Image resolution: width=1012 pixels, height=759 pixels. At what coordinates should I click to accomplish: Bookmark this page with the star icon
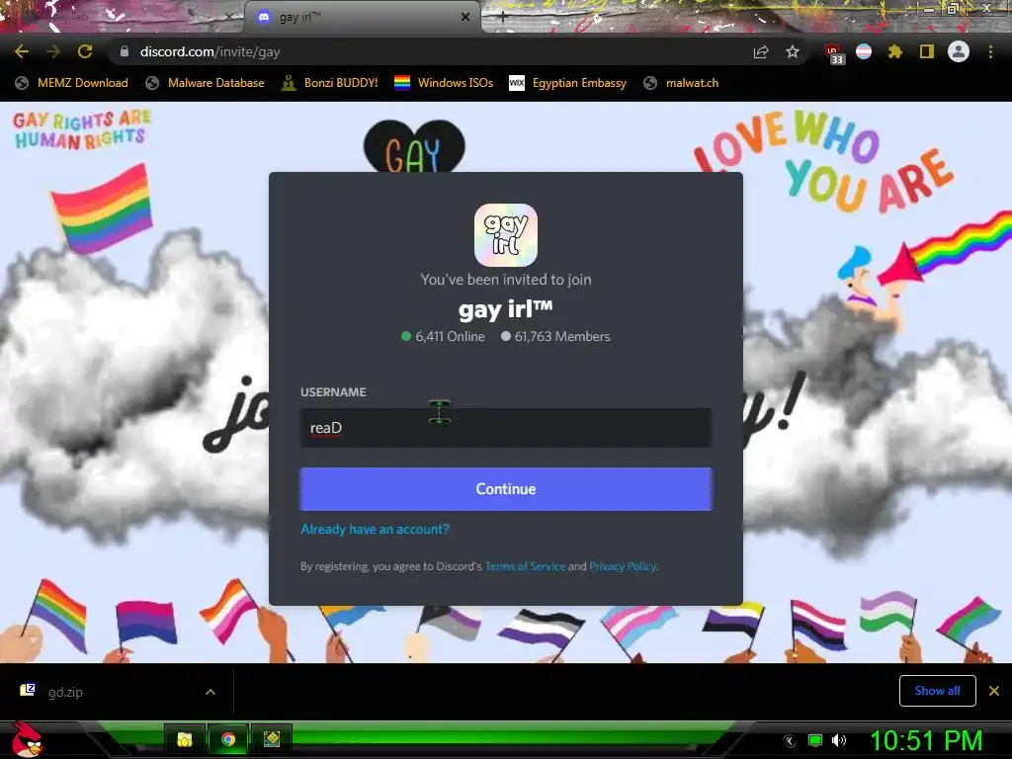[793, 51]
